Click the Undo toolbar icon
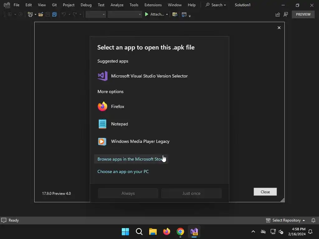Screen dimensions: 319x239 point(64,14)
